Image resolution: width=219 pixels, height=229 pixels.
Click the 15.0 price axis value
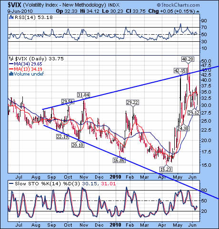206,165
